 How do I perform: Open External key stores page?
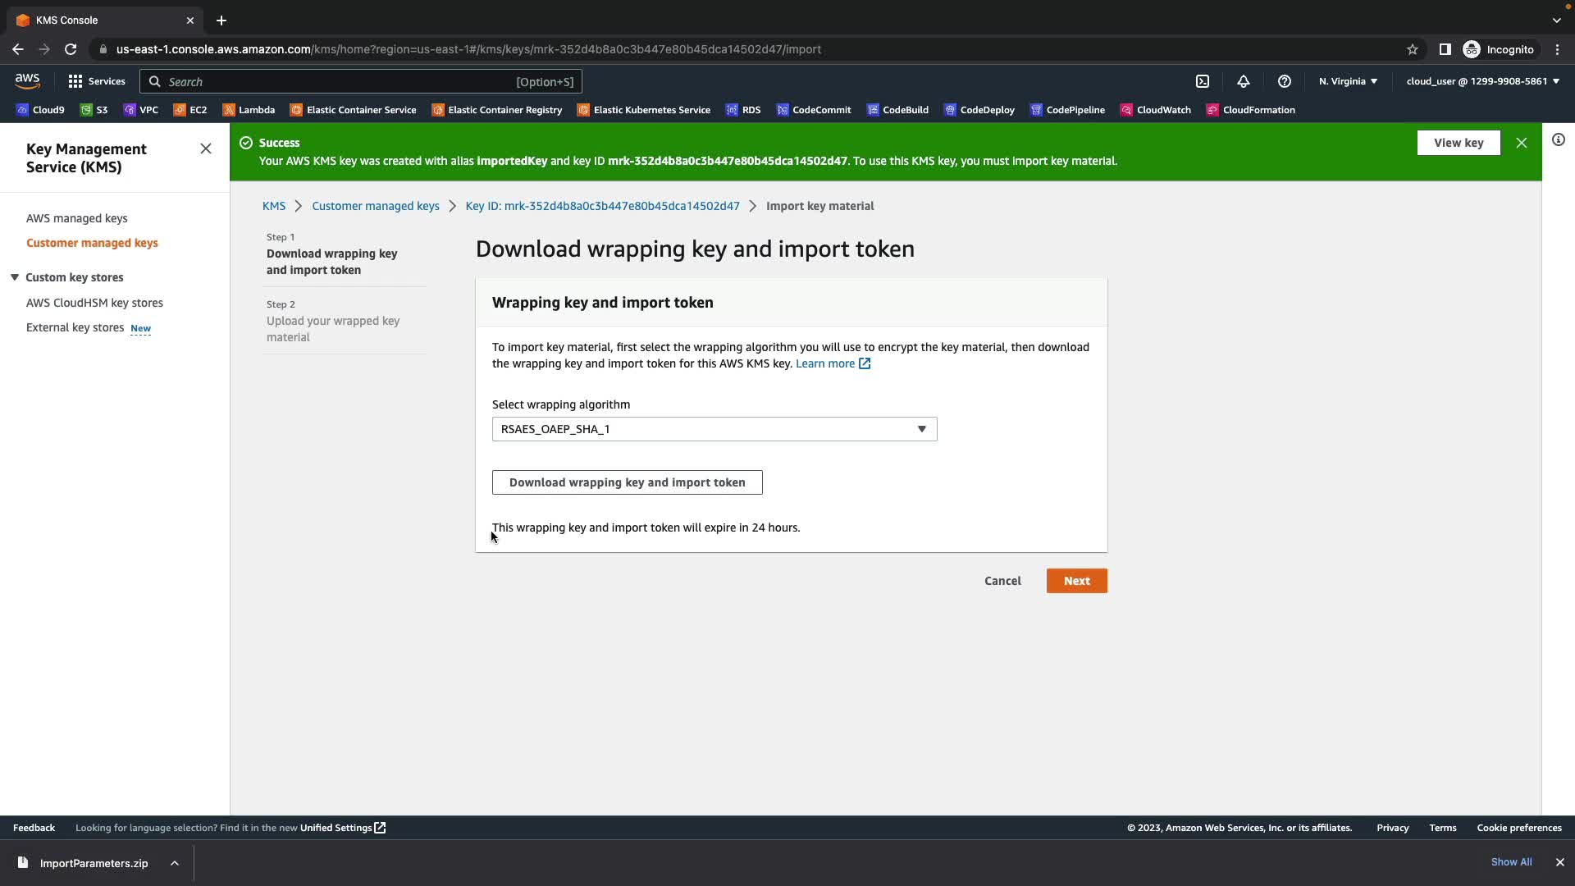tap(75, 327)
